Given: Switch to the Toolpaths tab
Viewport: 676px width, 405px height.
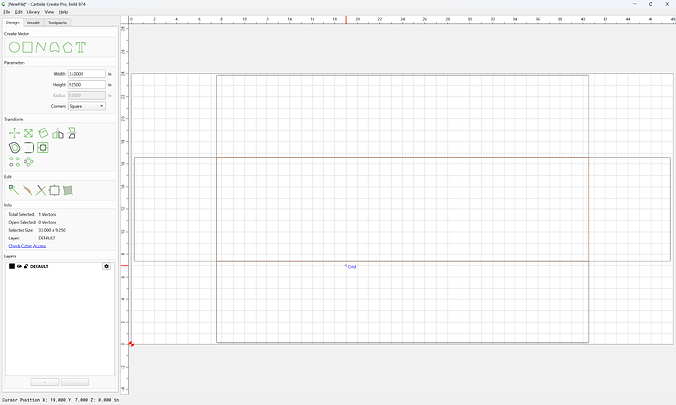Looking at the screenshot, I should (x=58, y=22).
